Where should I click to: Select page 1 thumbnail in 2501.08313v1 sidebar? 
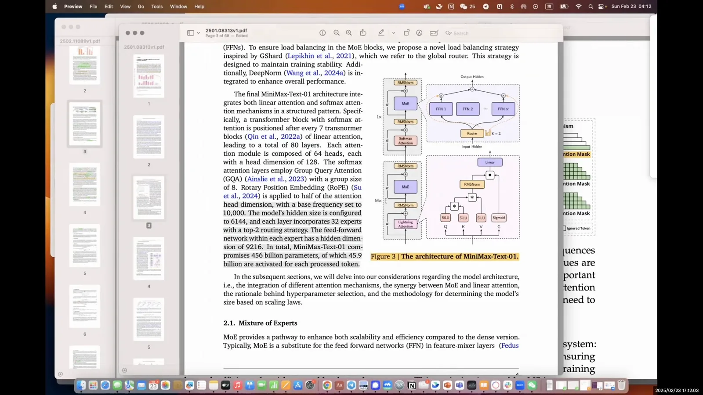[149, 76]
